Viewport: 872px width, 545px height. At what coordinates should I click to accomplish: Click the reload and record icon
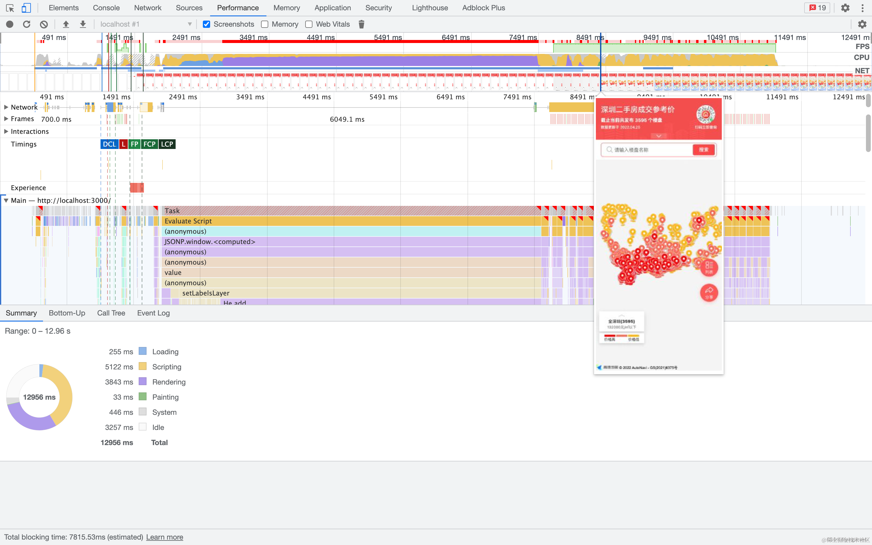tap(27, 24)
